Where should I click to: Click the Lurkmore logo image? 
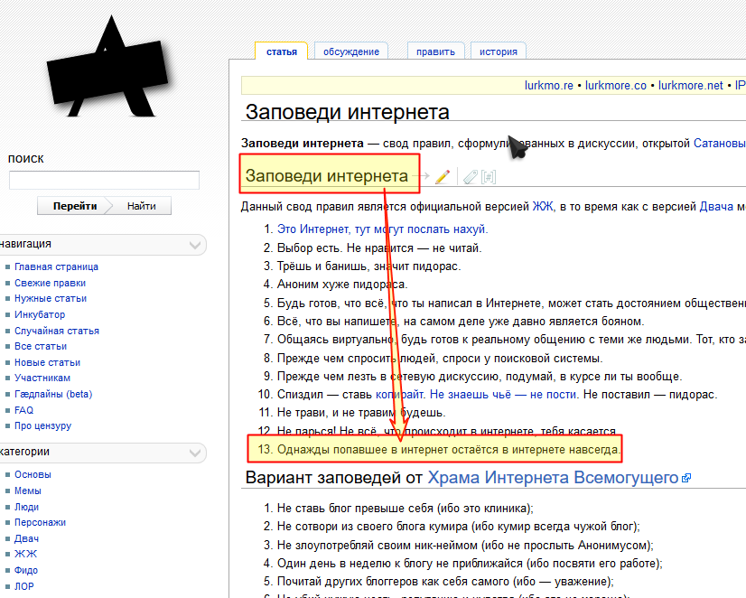click(107, 67)
